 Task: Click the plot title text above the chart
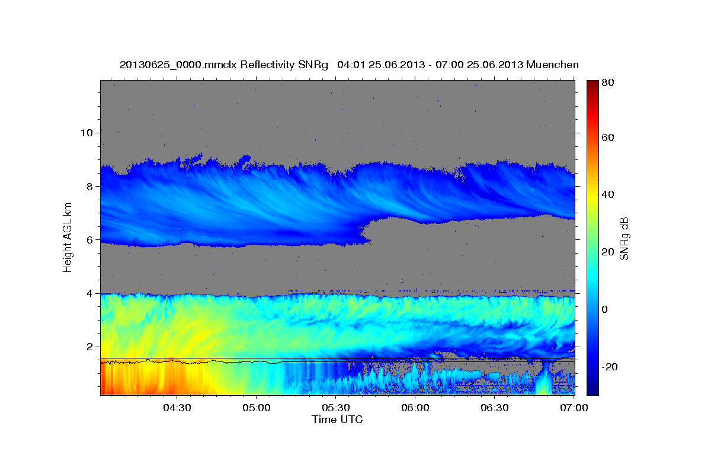(350, 65)
